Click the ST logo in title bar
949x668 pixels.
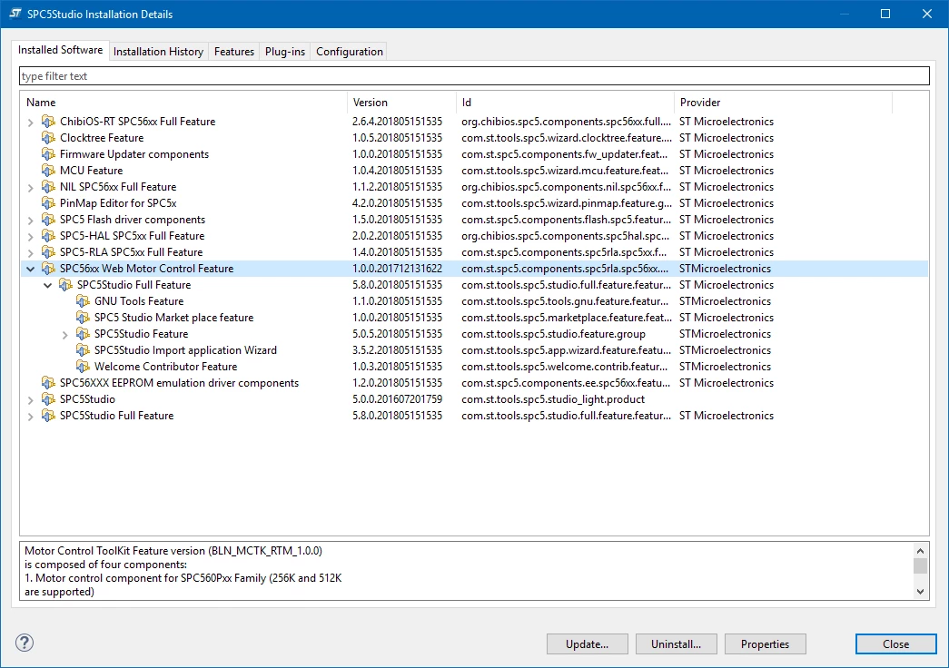coord(15,14)
